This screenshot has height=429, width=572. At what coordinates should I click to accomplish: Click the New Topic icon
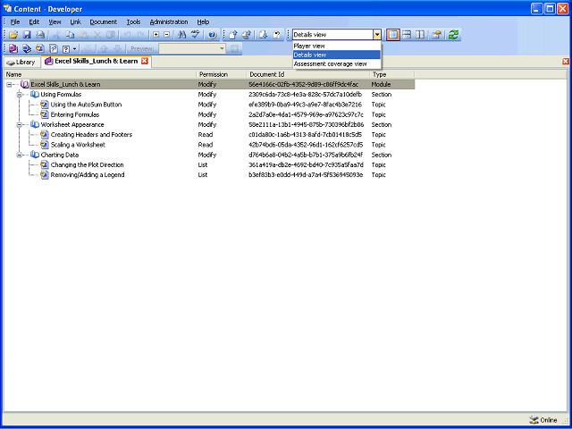pos(39,48)
